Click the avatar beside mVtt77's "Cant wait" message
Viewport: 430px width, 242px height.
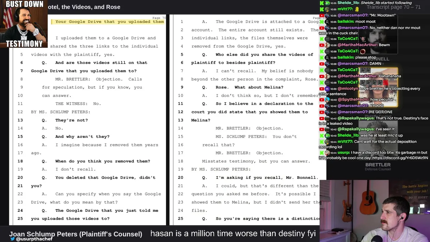[x=328, y=142]
